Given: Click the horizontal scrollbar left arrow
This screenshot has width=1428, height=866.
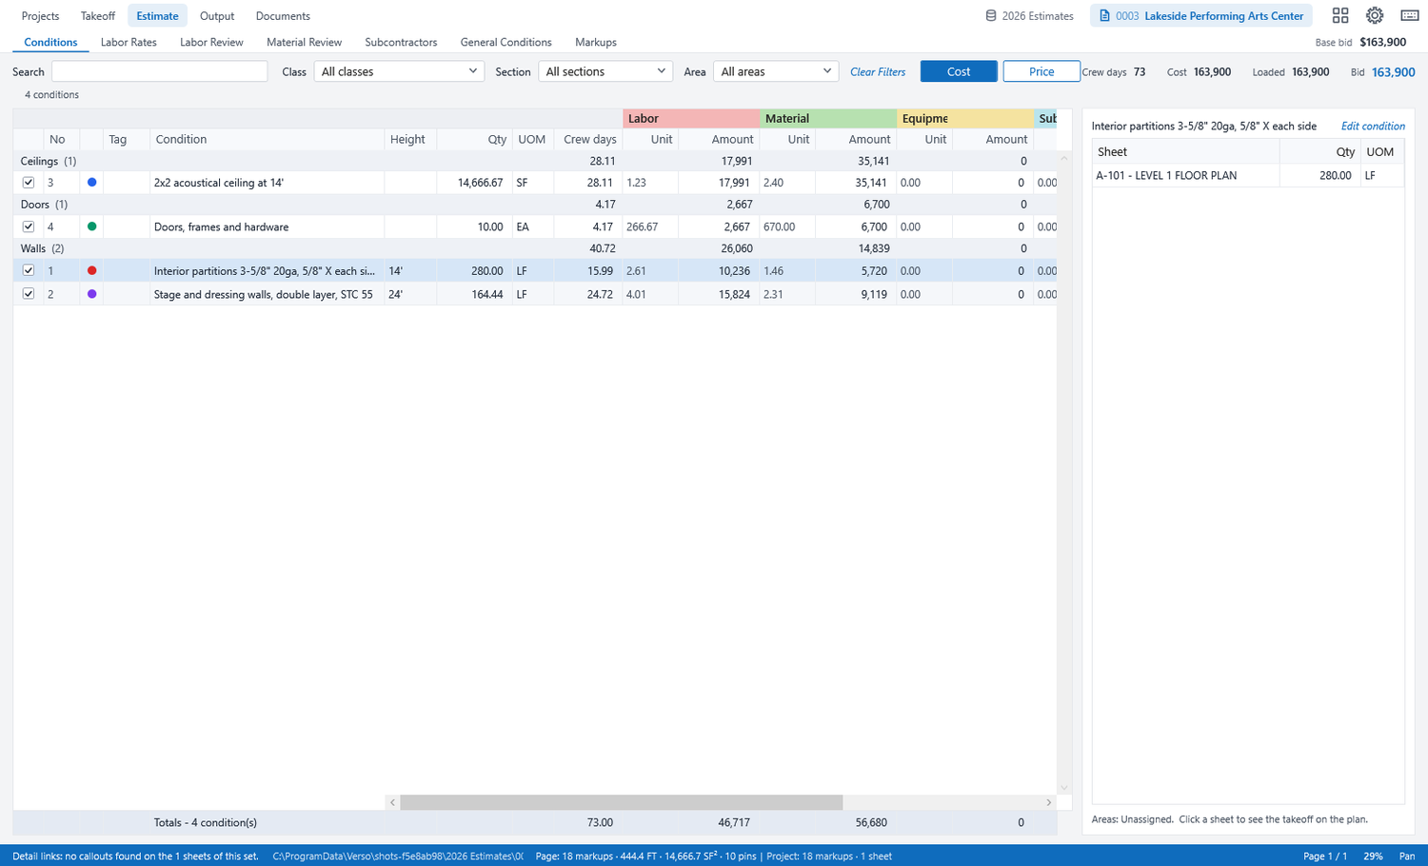Looking at the screenshot, I should point(392,802).
